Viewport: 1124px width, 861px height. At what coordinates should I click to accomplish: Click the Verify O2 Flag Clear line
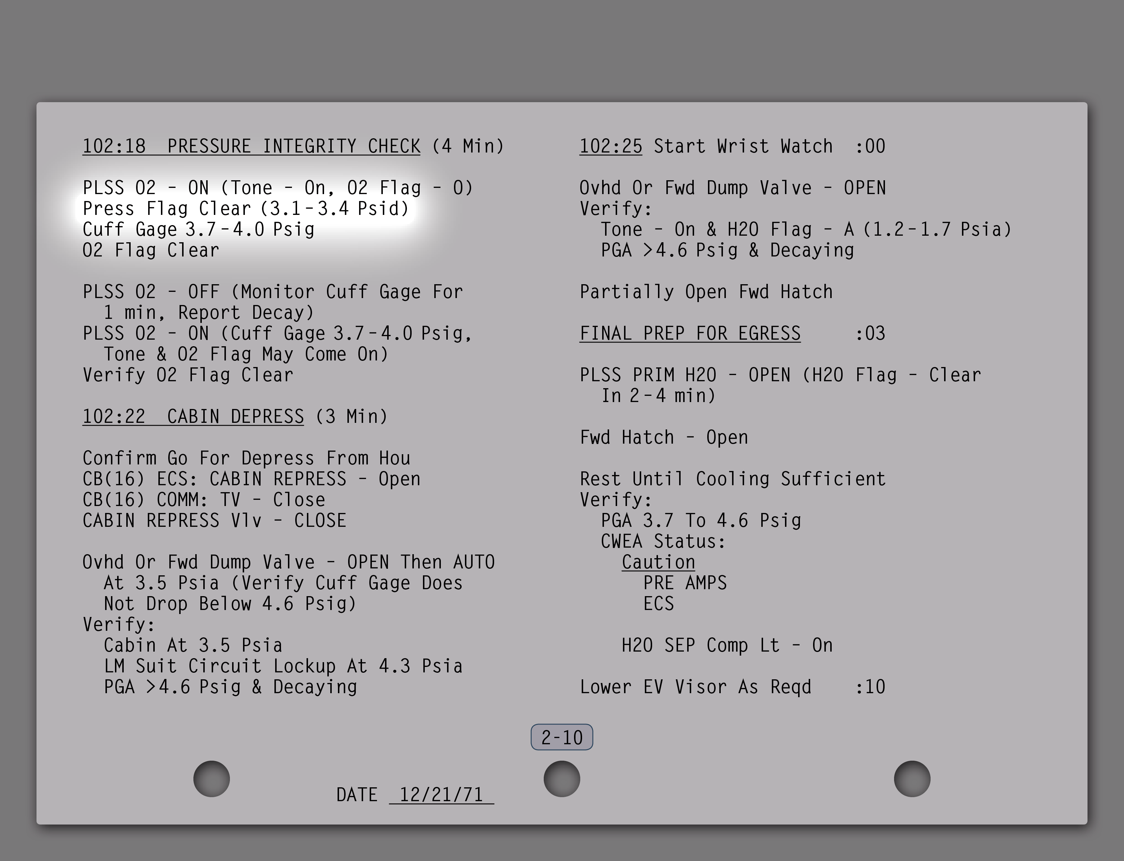click(188, 375)
